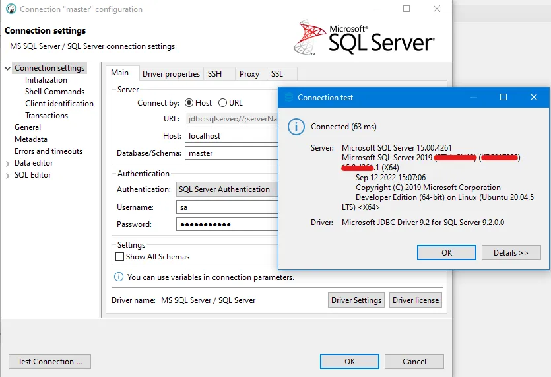Screen dimensions: 551x377
Task: Switch to the Driver properties tab
Action: [171, 73]
